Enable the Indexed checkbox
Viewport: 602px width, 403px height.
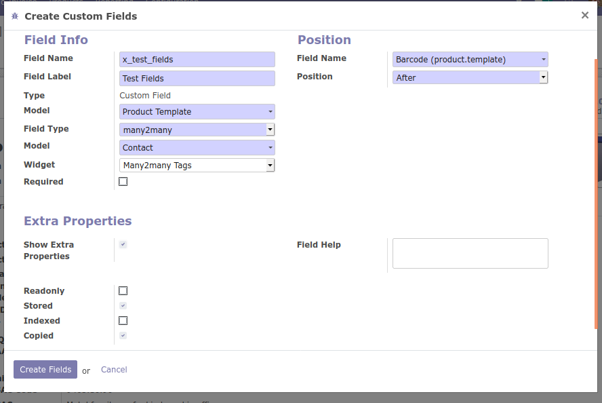pos(123,321)
